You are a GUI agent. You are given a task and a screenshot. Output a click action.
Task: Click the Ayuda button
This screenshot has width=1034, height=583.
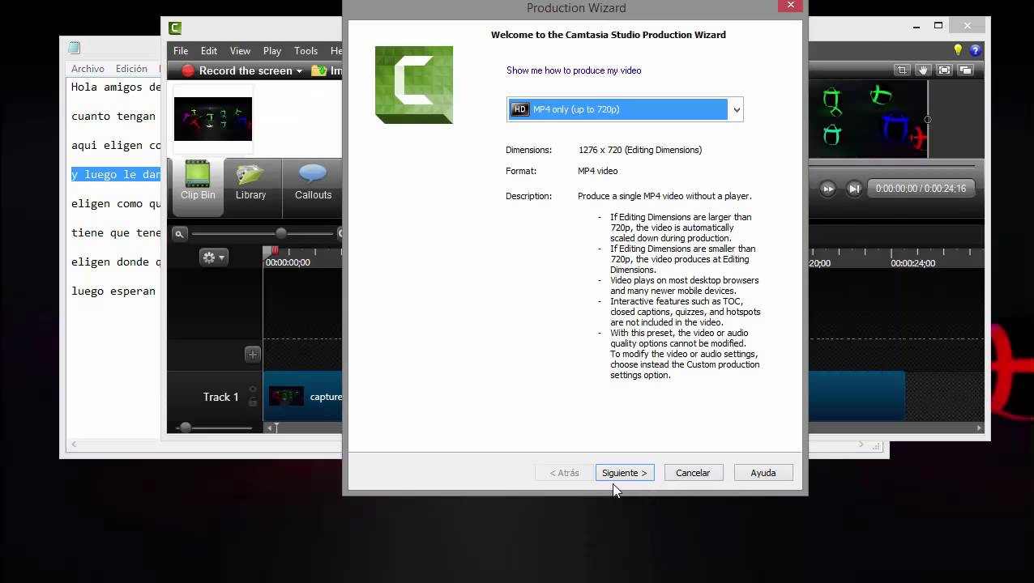[763, 473]
